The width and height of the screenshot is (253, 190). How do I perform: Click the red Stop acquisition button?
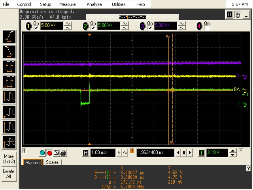(50, 153)
